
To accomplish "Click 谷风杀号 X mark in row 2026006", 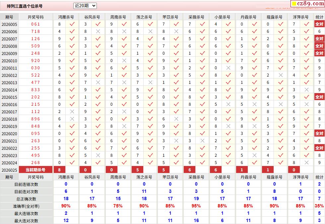I will 98,31.
